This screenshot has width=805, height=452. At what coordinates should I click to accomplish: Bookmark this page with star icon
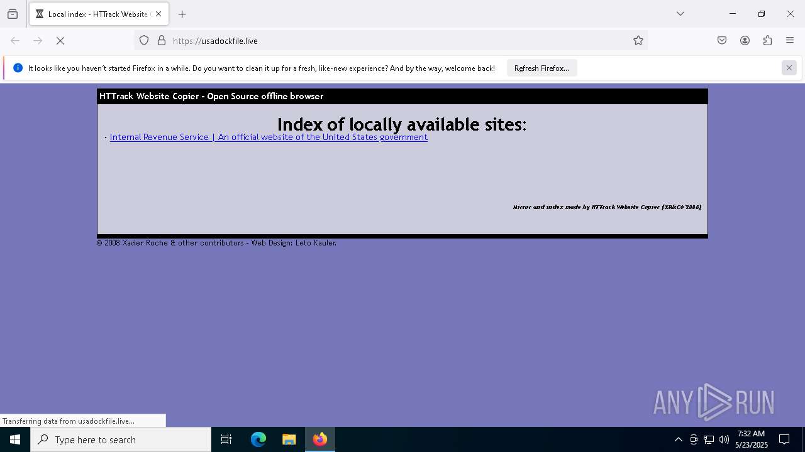point(638,41)
